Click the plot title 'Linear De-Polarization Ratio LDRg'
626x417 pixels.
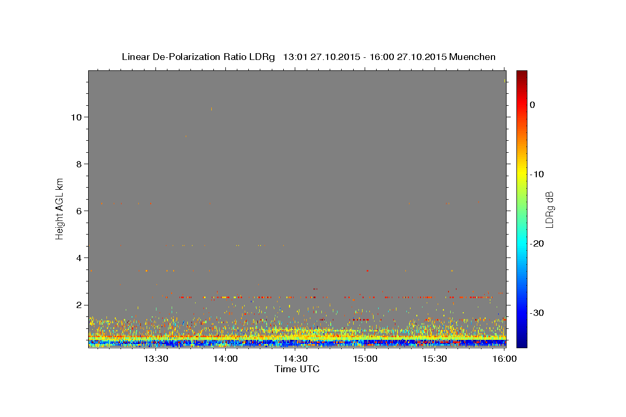pos(198,57)
